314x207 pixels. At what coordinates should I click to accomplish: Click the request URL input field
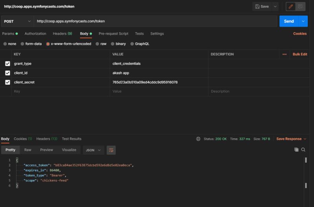point(155,21)
